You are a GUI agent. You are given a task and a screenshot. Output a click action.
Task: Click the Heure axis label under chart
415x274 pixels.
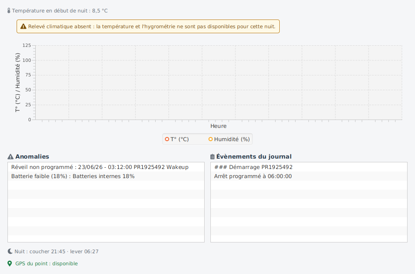click(x=218, y=126)
